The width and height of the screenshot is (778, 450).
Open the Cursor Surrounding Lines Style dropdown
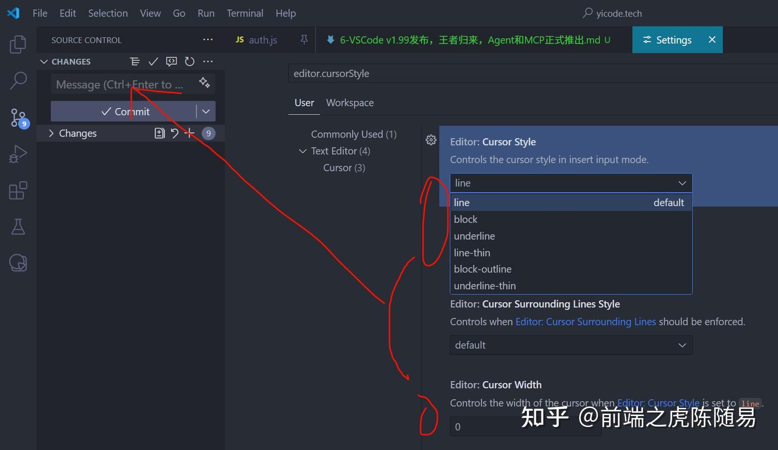point(571,345)
